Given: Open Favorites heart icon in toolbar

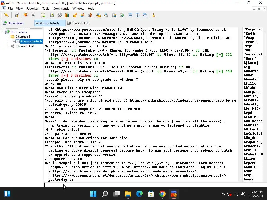Looking at the screenshot, I should point(26,15).
